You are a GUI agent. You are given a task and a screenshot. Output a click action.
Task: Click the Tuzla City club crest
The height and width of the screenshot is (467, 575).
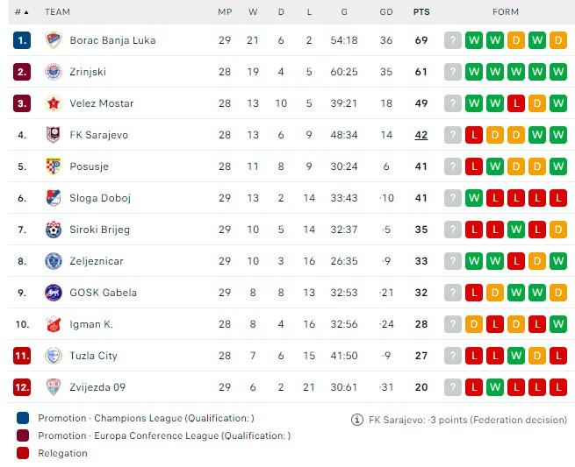53,356
